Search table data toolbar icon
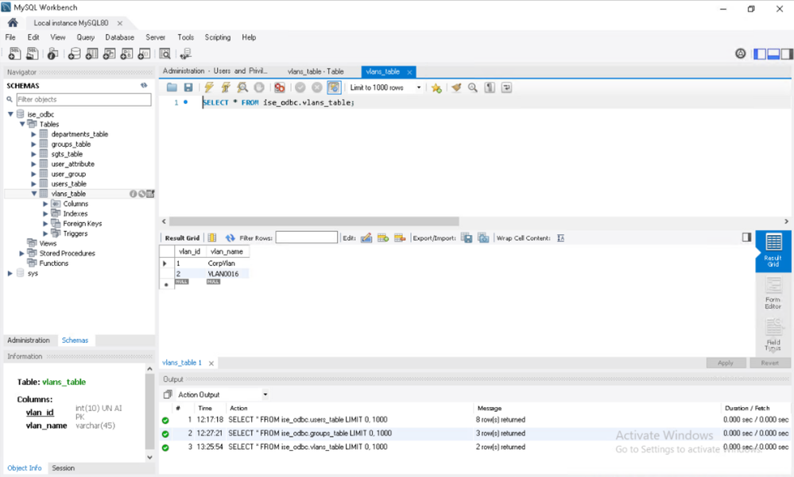The image size is (794, 477). click(165, 54)
